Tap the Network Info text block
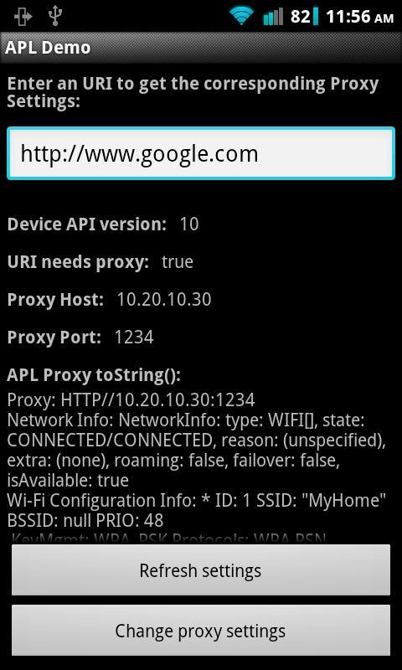Viewport: 402px width, 670px height. pos(197,451)
